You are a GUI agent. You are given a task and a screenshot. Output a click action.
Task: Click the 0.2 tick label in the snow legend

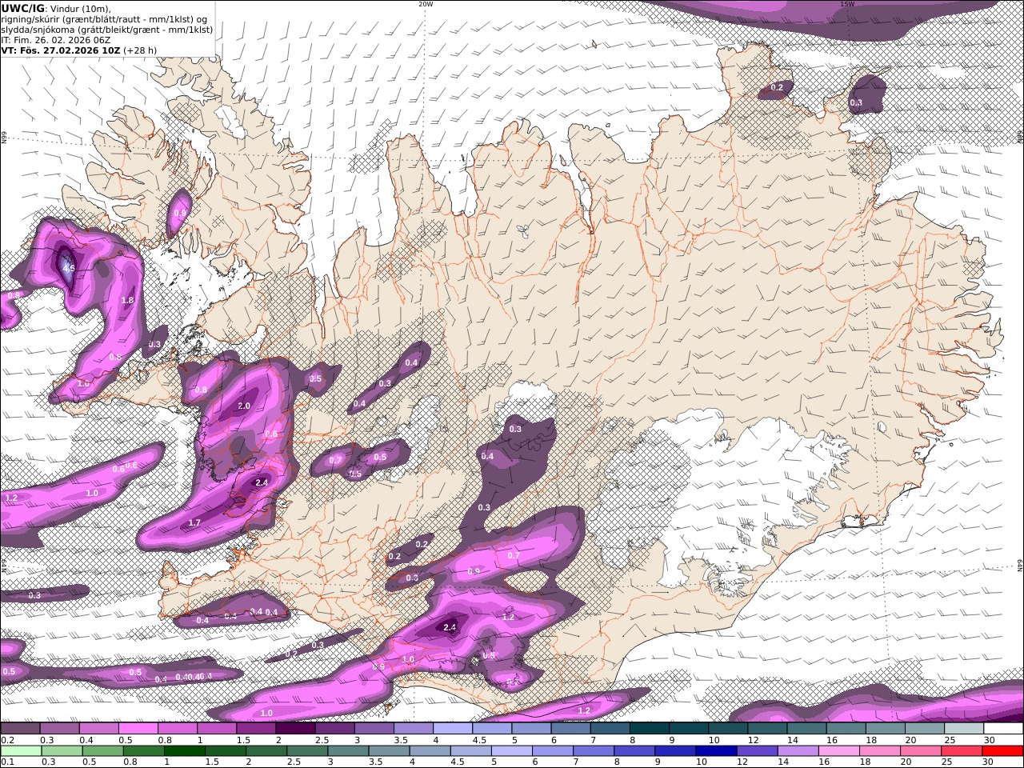coord(6,740)
